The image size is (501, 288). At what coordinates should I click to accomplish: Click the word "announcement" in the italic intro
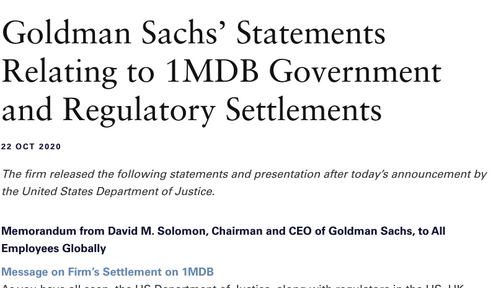pyautogui.click(x=431, y=174)
